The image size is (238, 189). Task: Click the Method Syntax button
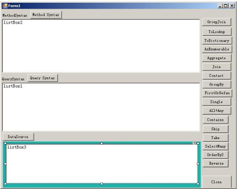click(x=46, y=15)
